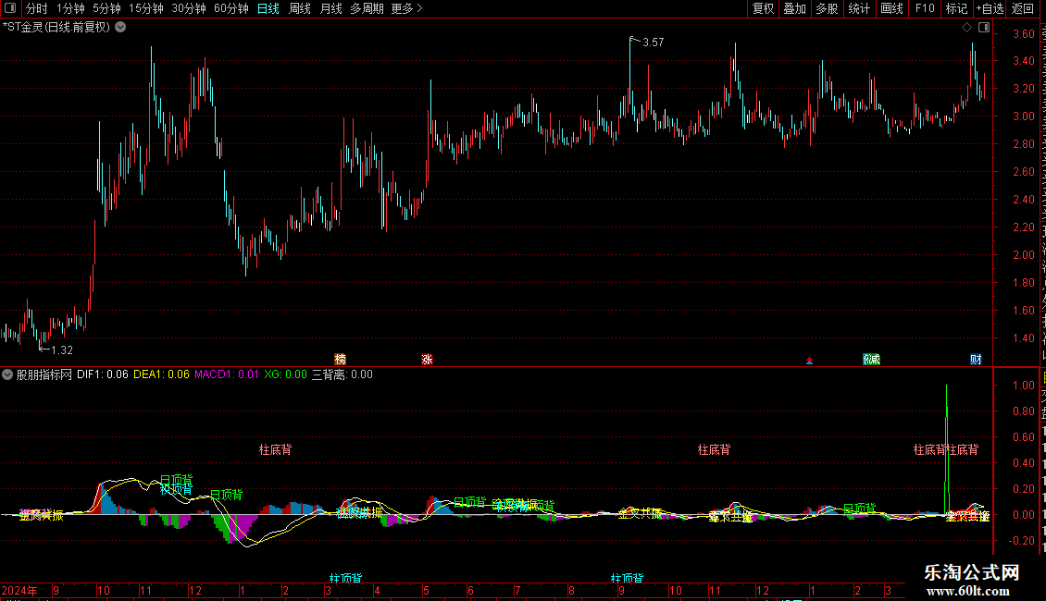Click the 3.57 high price annotation
1046x601 pixels.
click(654, 43)
